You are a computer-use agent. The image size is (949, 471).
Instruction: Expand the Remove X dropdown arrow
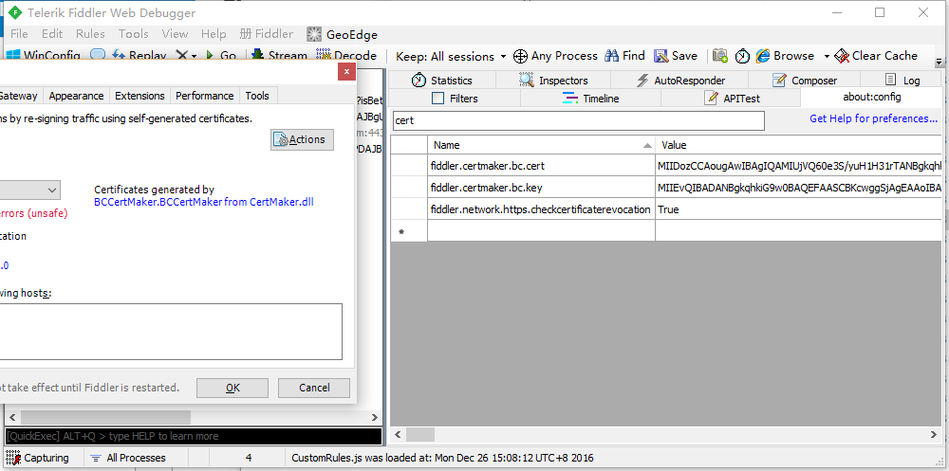[195, 56]
